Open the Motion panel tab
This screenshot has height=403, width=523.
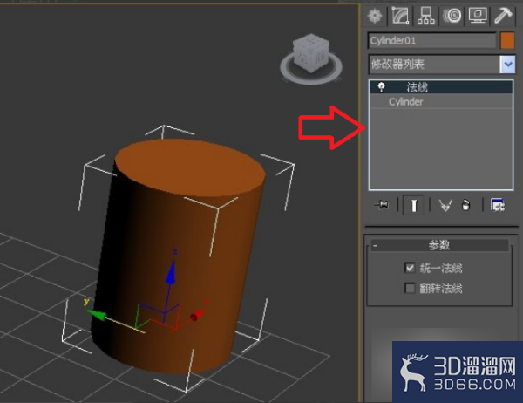click(x=452, y=16)
